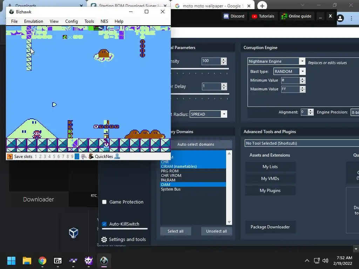
Task: Open the Config menu
Action: (x=72, y=21)
